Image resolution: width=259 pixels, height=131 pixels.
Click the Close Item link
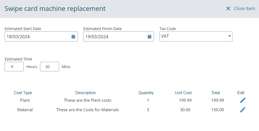tap(244, 9)
